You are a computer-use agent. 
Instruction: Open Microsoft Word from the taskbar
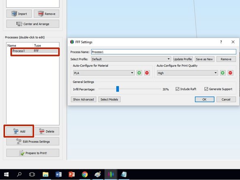point(58,174)
